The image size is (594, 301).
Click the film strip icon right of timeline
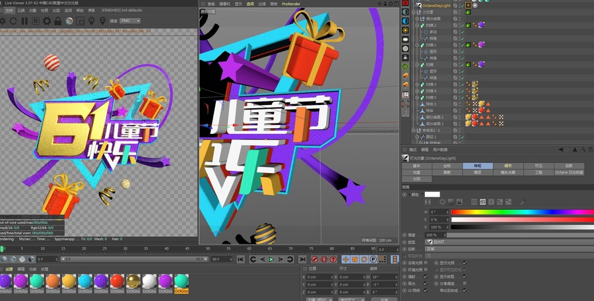(395, 259)
